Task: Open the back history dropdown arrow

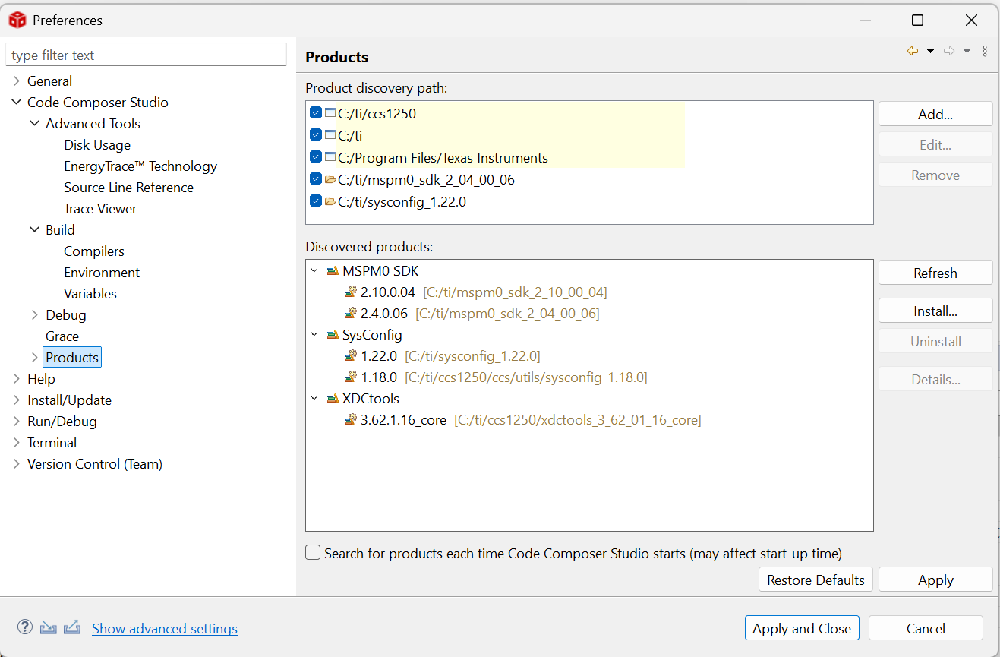Action: tap(931, 51)
